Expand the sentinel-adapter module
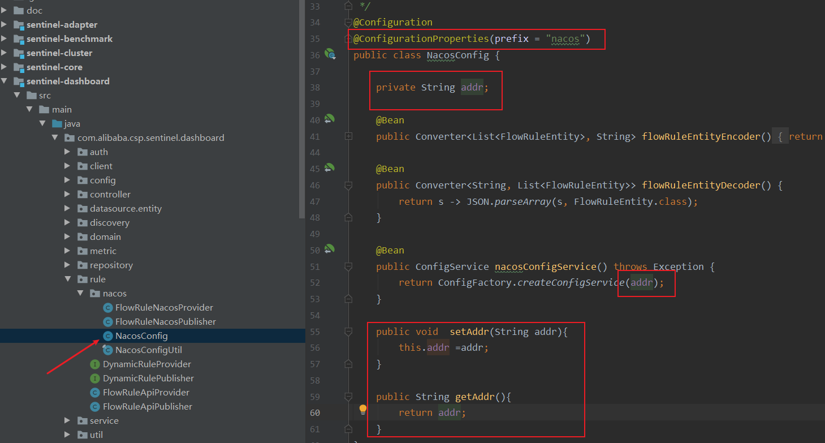Image resolution: width=825 pixels, height=443 pixels. coord(5,25)
